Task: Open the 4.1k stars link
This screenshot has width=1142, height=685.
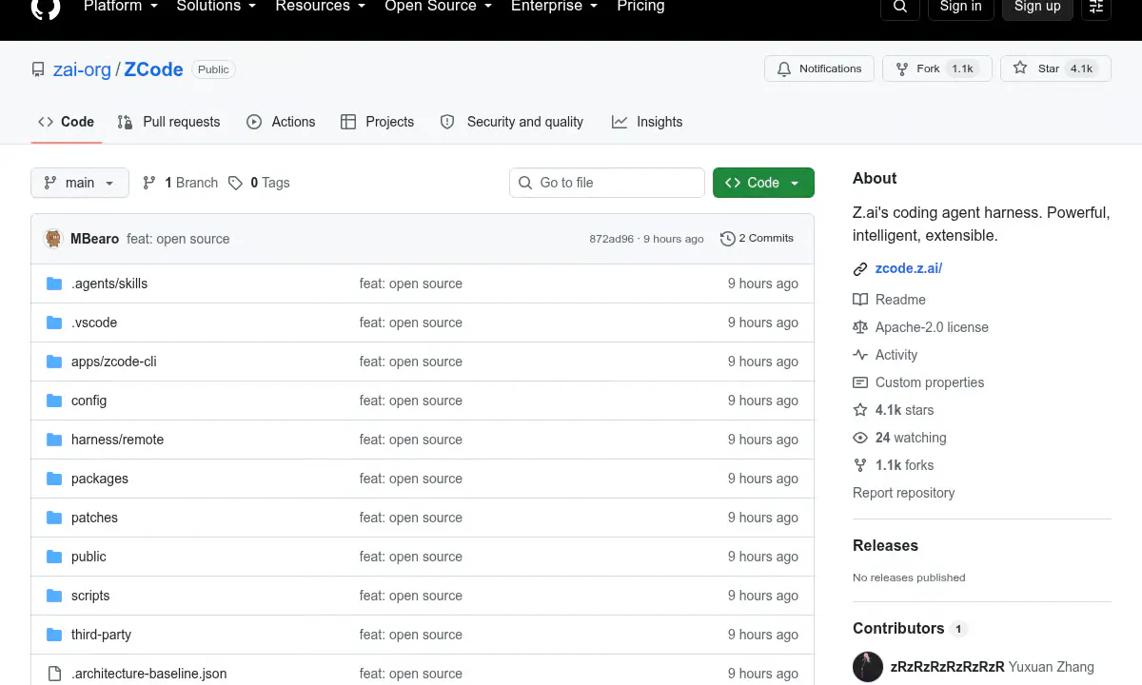Action: [x=904, y=410]
